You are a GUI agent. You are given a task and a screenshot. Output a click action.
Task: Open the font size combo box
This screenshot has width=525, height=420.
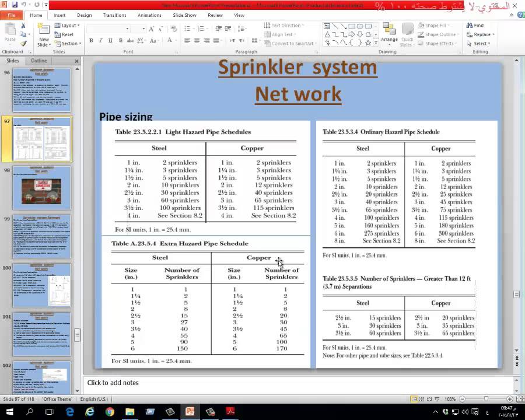pos(138,29)
